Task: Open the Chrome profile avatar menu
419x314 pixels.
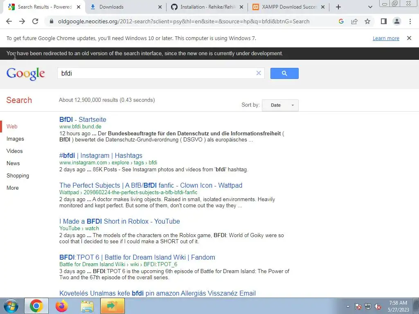Action: (x=397, y=21)
